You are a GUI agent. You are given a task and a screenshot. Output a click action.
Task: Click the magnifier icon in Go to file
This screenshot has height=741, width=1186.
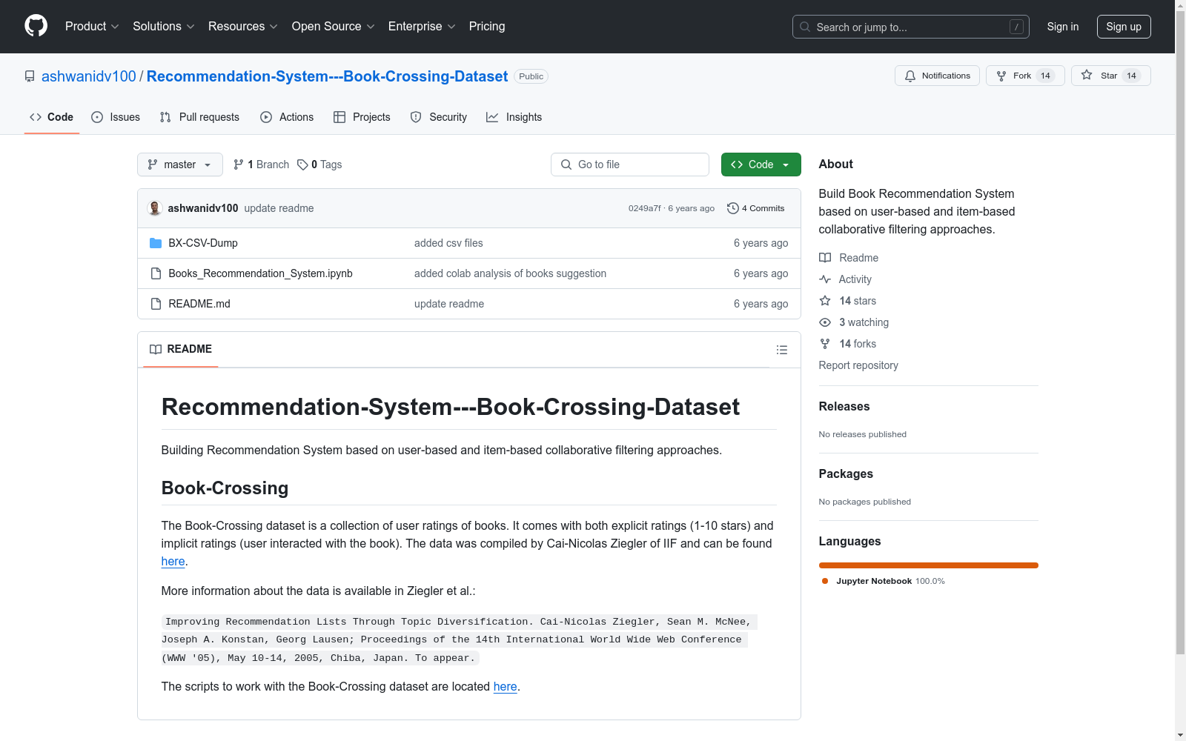click(566, 165)
